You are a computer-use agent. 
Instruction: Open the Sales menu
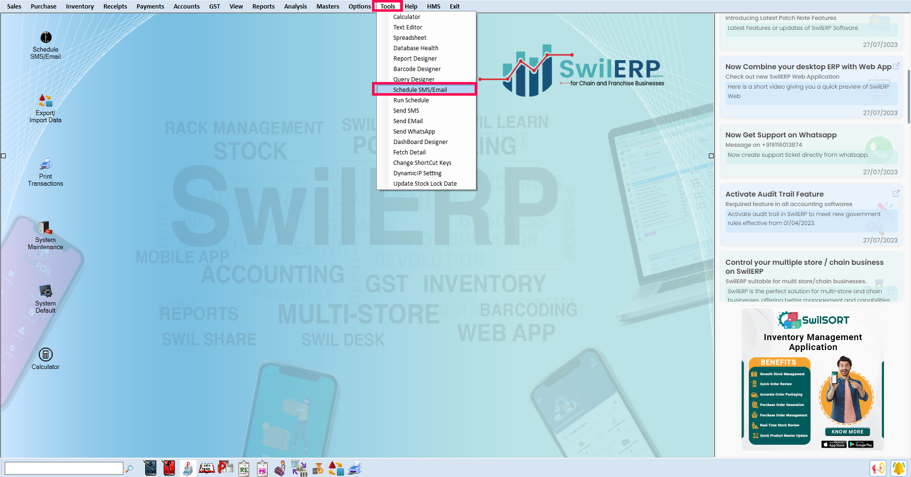point(14,6)
